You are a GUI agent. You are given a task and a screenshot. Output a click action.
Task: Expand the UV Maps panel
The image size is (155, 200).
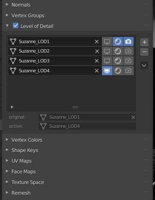click(7, 161)
